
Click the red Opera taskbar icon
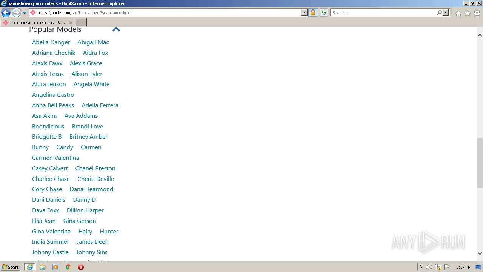tap(81, 267)
